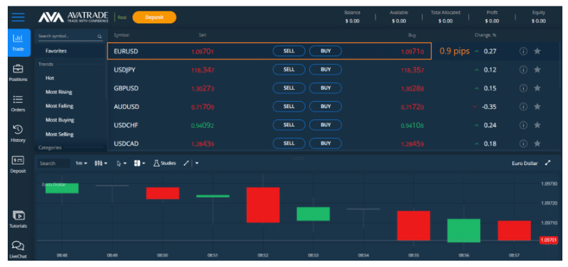Viewport: 568px width, 267px height.
Task: Toggle GBPUSD favorite star
Action: coord(537,88)
